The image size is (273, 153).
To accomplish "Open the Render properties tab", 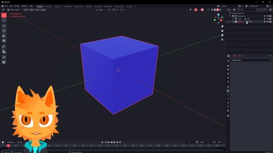I will click(x=228, y=66).
